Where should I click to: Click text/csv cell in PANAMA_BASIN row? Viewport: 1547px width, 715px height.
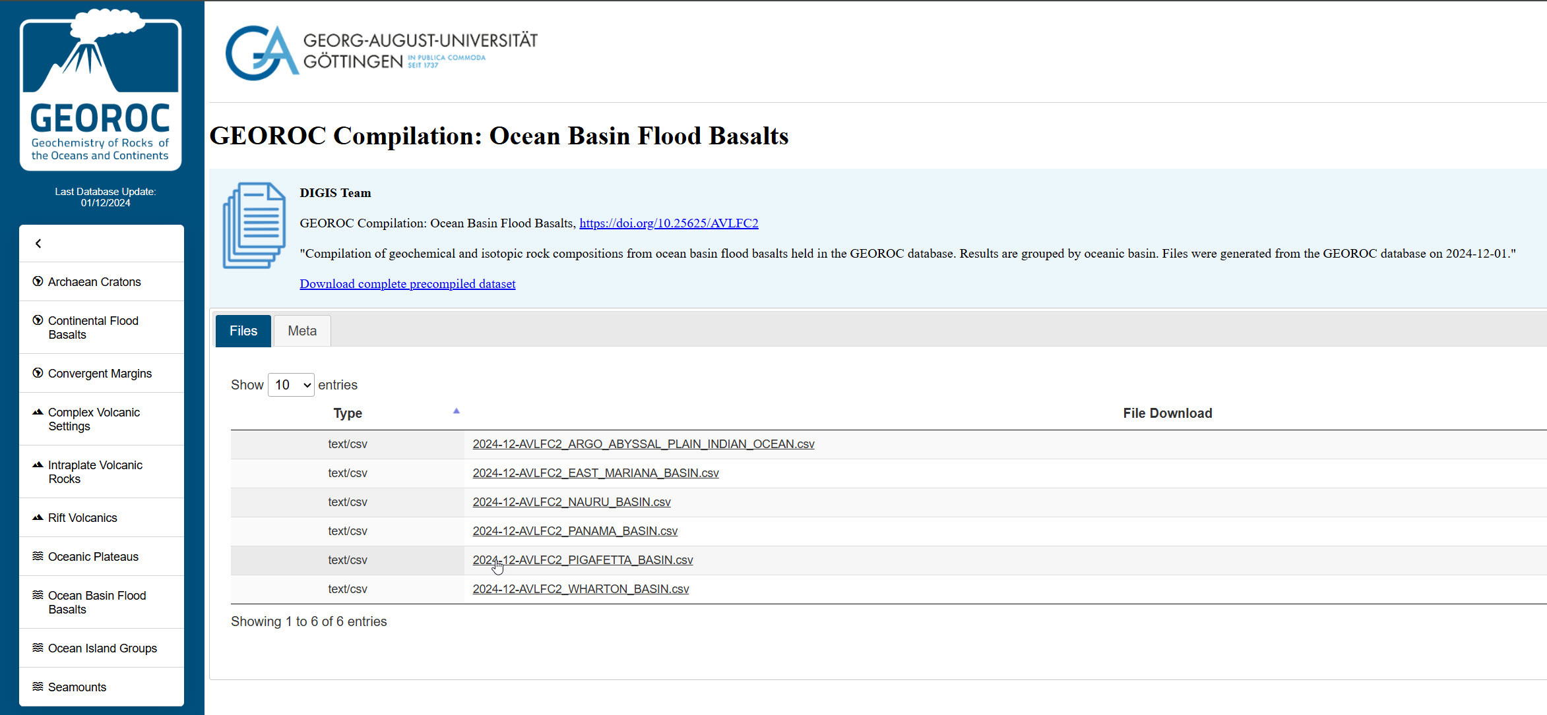348,531
